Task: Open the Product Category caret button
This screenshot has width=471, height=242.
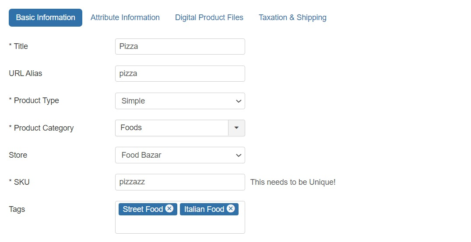Action: point(236,128)
